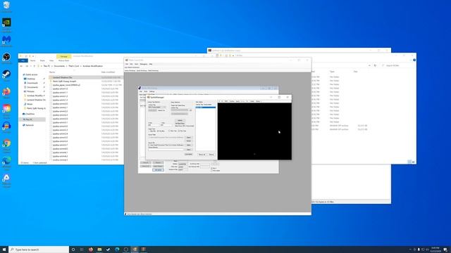This screenshot has height=253, width=451.
Task: Open the Share ribbon tab in left Explorer
Action: [x=42, y=60]
